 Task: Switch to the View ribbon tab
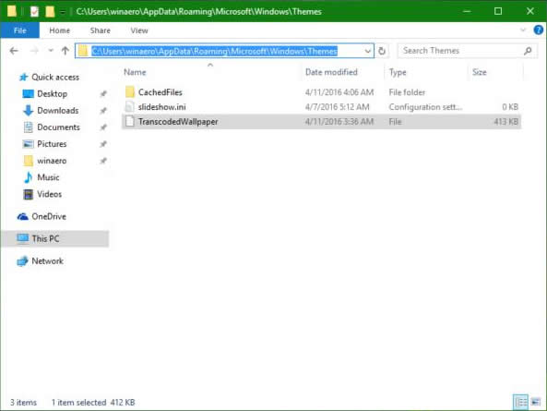[x=139, y=30]
